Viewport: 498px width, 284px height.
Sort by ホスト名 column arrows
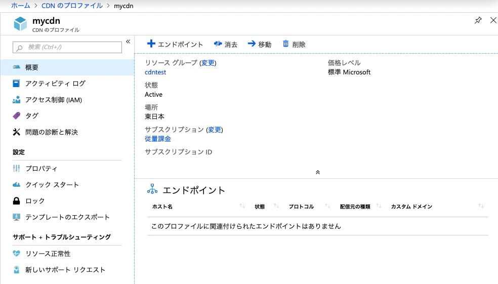242,206
